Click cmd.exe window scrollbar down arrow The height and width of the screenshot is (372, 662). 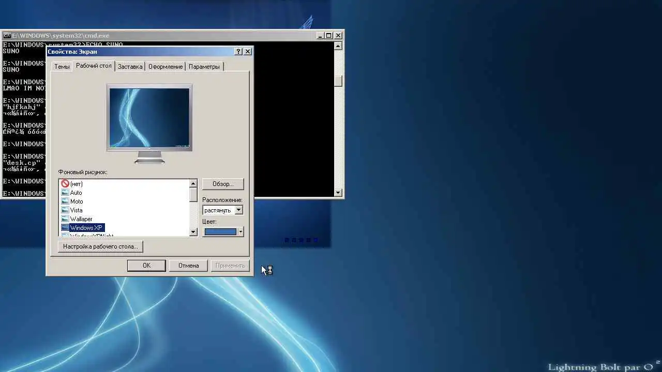tap(338, 193)
